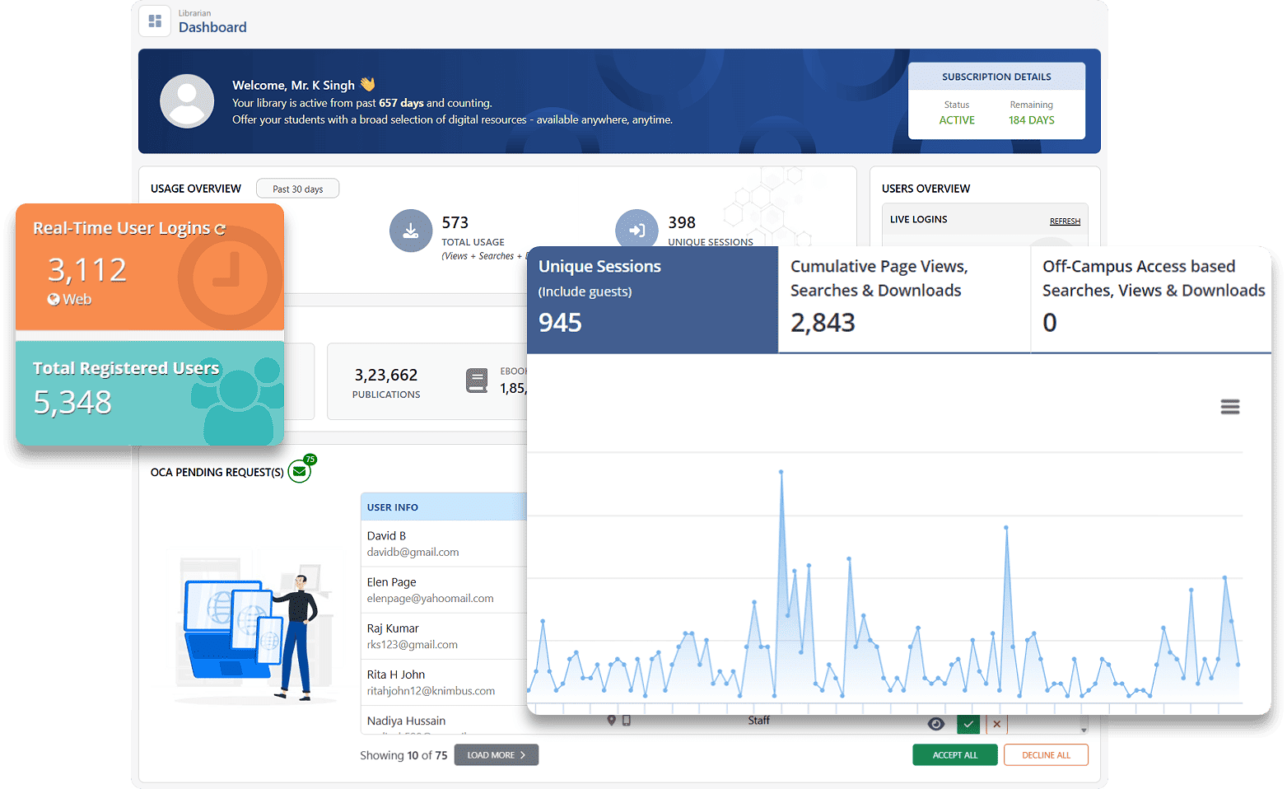This screenshot has height=789, width=1287.
Task: Open the OCA pending requests envelope icon
Action: [300, 472]
